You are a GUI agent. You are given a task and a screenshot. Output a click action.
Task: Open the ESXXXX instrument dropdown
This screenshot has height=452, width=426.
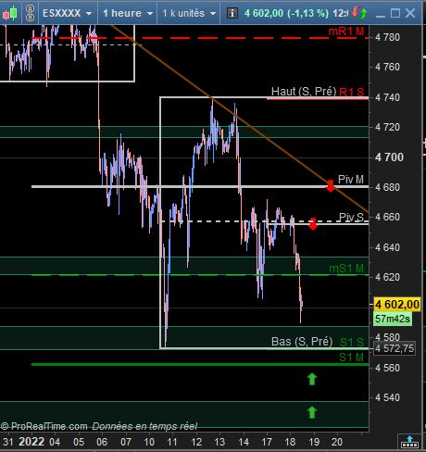point(67,13)
